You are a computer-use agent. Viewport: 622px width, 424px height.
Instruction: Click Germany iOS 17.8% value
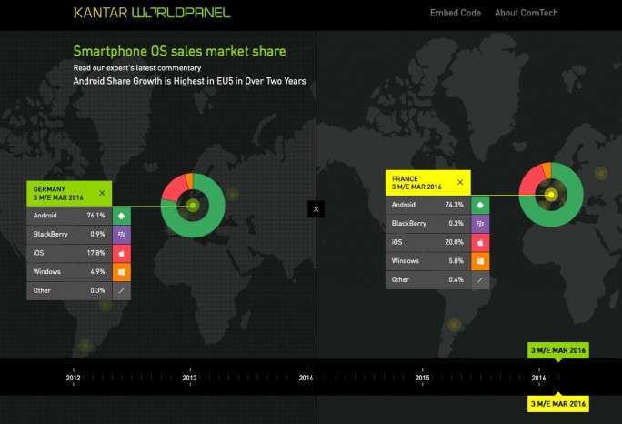(96, 253)
